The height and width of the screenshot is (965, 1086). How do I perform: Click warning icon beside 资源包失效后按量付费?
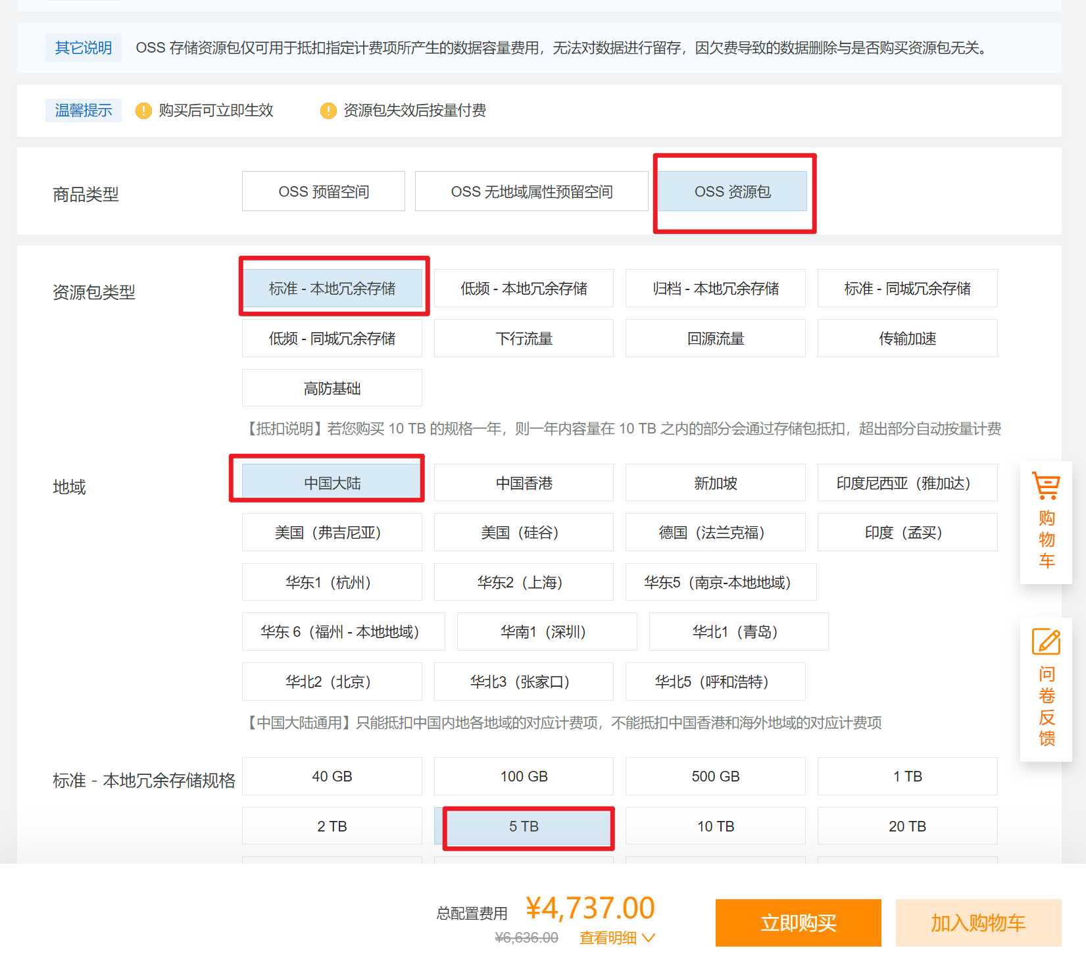pos(328,111)
